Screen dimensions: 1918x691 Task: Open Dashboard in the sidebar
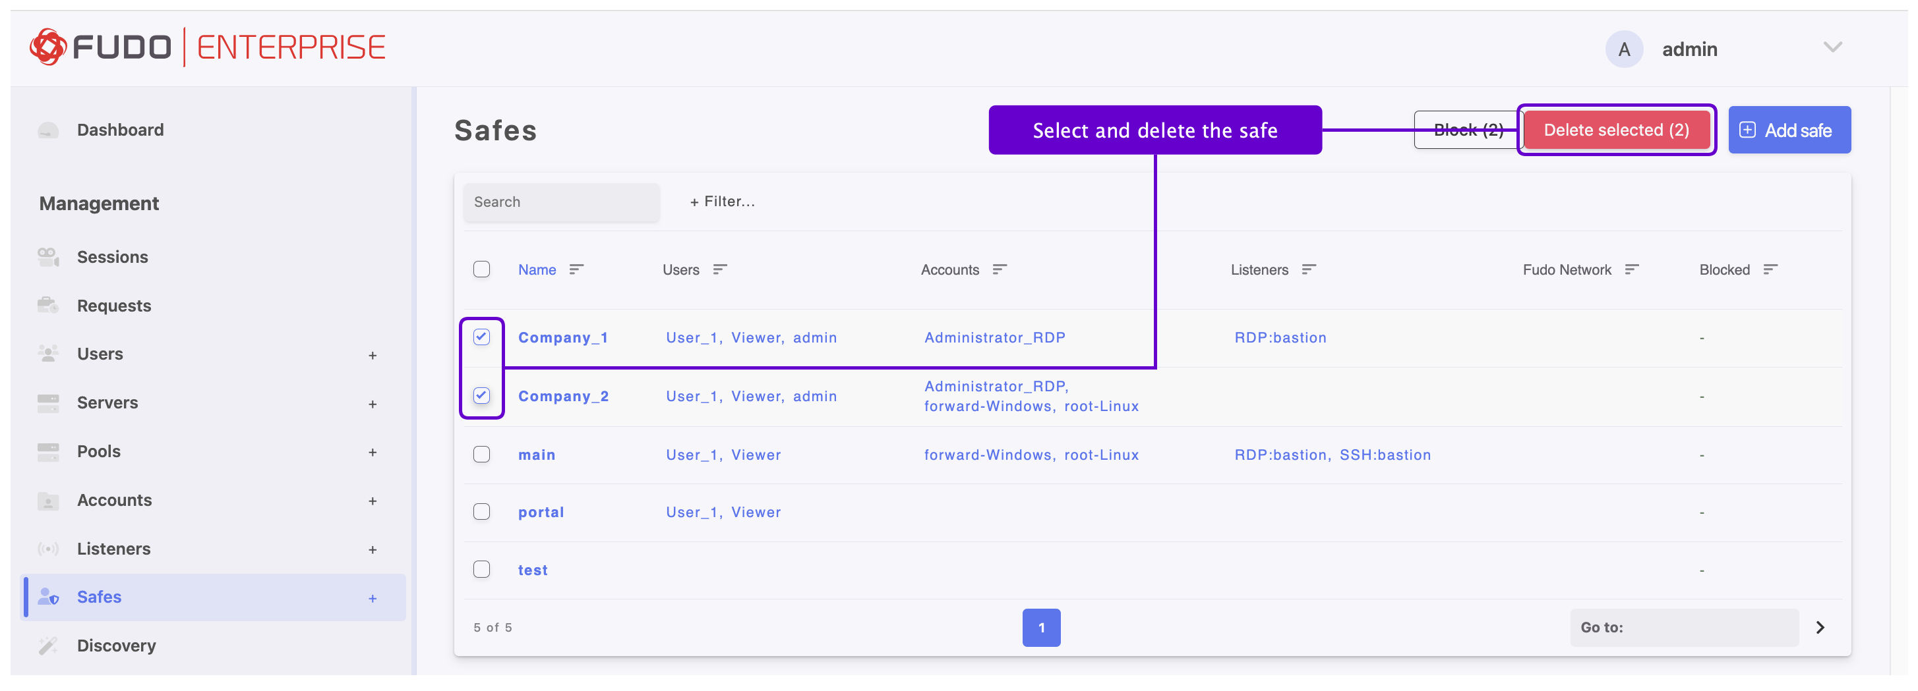[x=120, y=130]
